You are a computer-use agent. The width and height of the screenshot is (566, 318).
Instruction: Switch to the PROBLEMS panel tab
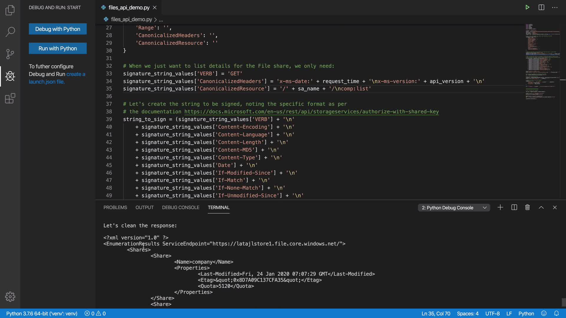[115, 208]
